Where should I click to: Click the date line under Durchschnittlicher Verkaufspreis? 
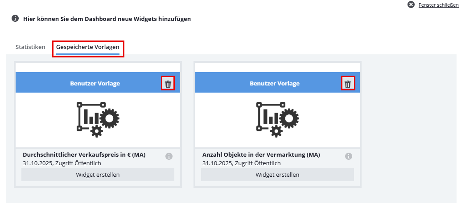pyautogui.click(x=62, y=163)
